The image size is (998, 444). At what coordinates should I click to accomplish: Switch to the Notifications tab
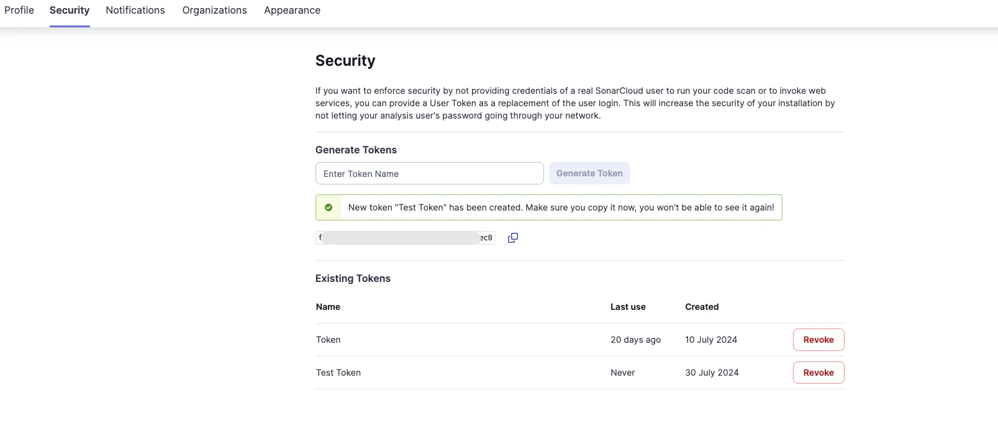click(x=135, y=10)
